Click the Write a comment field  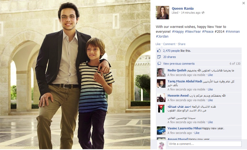(x=205, y=144)
